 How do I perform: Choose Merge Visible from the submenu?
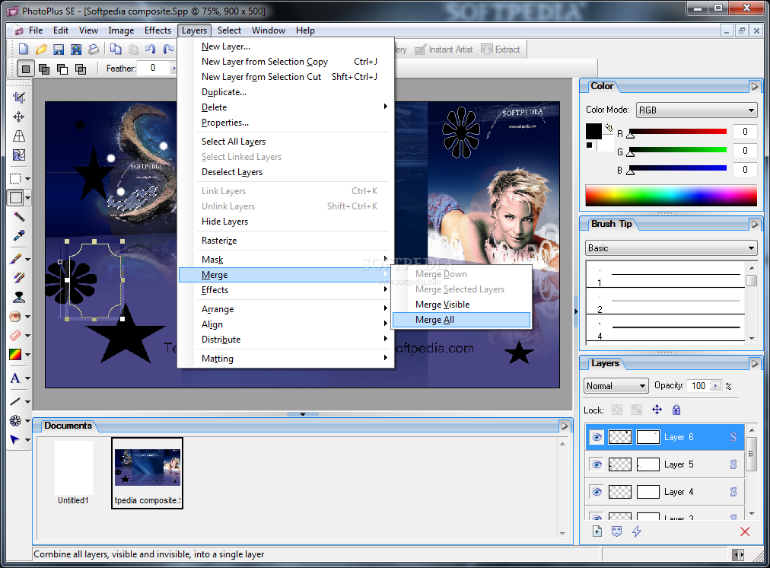[x=461, y=305]
